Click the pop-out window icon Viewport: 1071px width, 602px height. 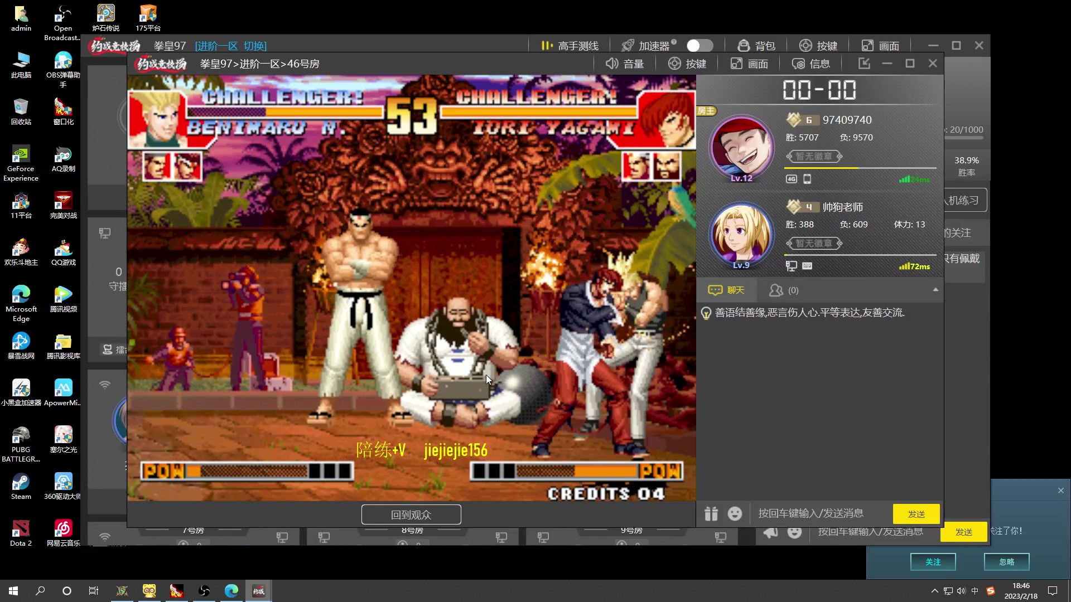(864, 64)
